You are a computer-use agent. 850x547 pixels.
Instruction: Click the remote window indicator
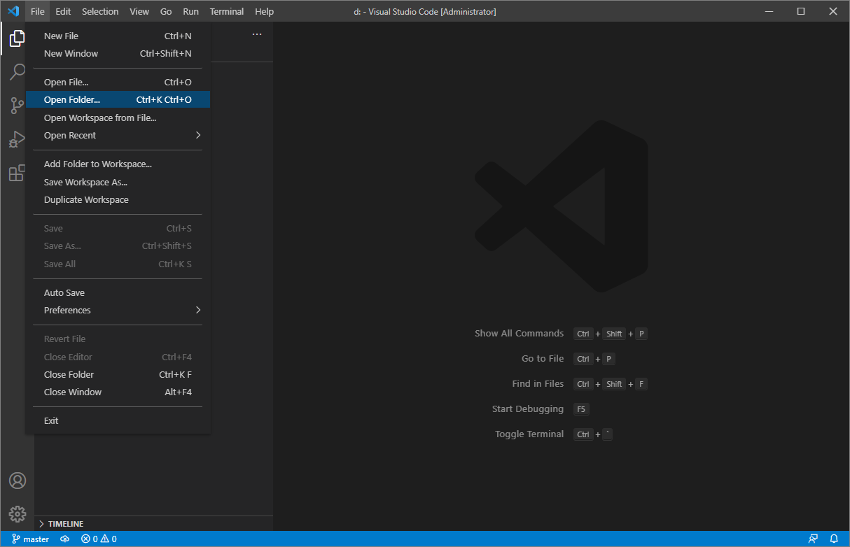pos(812,539)
